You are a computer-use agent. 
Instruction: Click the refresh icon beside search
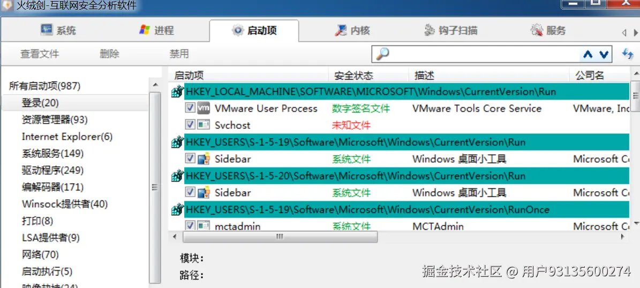[x=627, y=54]
